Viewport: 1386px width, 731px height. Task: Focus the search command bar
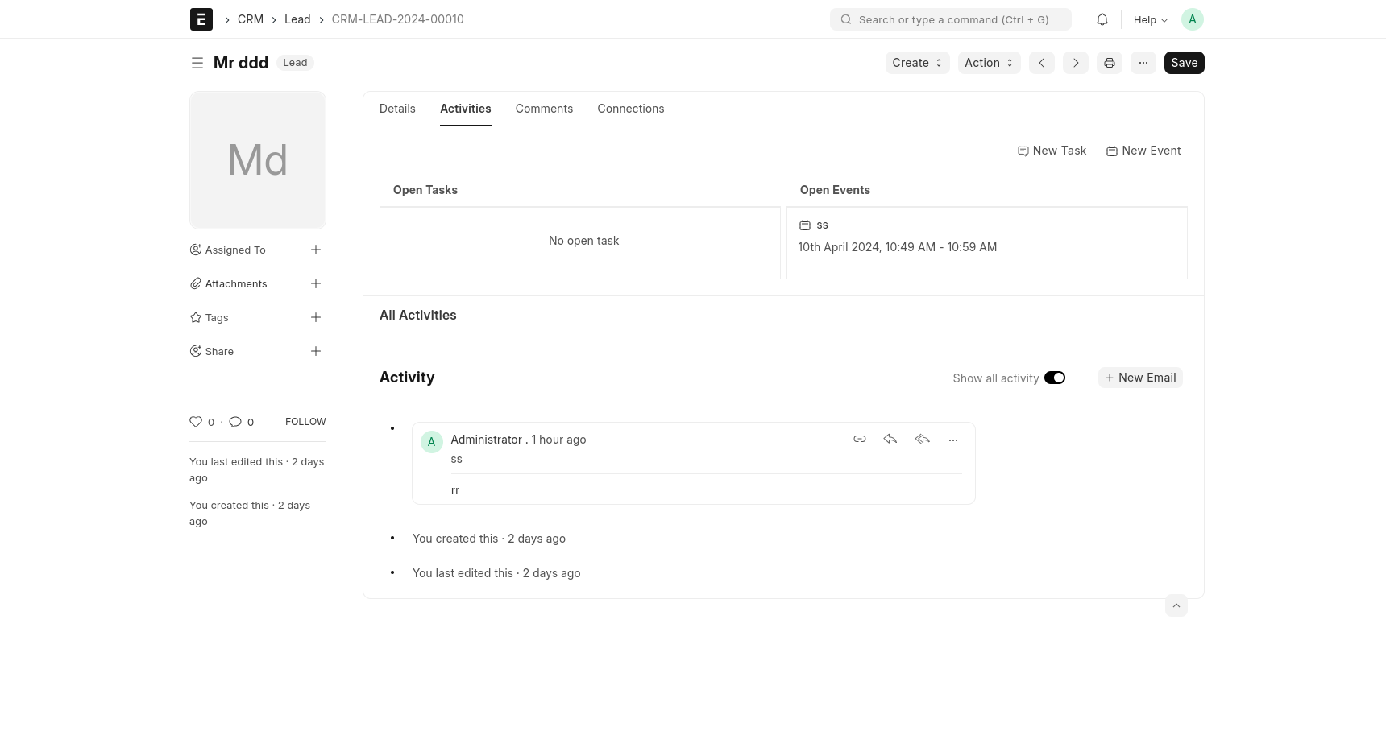tap(951, 20)
